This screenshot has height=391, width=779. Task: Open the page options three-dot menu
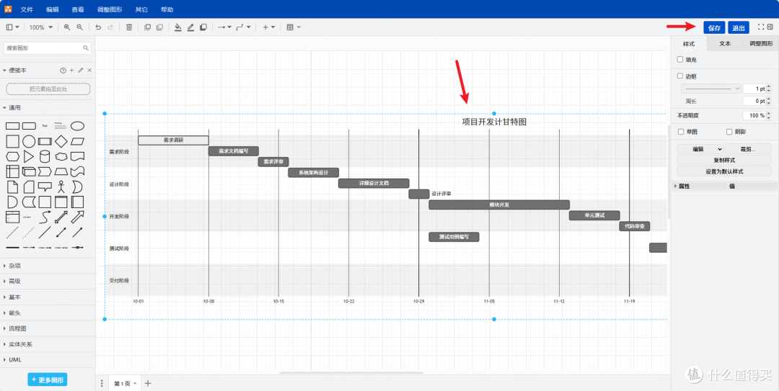pos(102,384)
